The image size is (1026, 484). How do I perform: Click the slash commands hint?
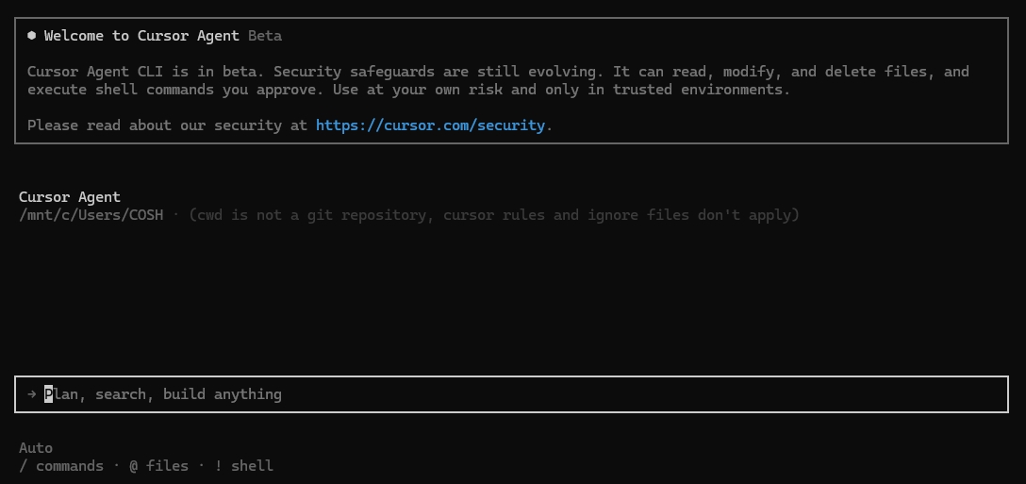[61, 466]
